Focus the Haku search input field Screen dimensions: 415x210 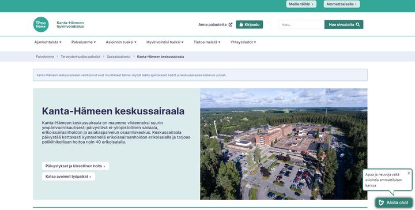click(x=301, y=25)
